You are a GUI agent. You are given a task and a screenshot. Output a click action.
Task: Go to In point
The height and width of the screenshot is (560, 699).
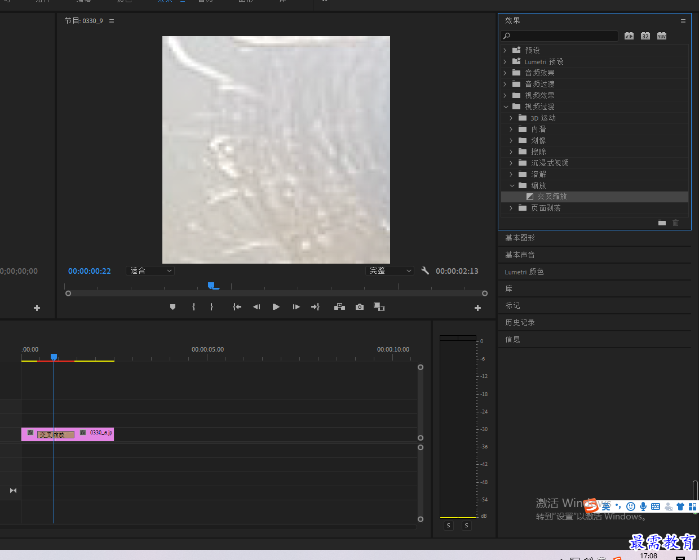coord(237,307)
